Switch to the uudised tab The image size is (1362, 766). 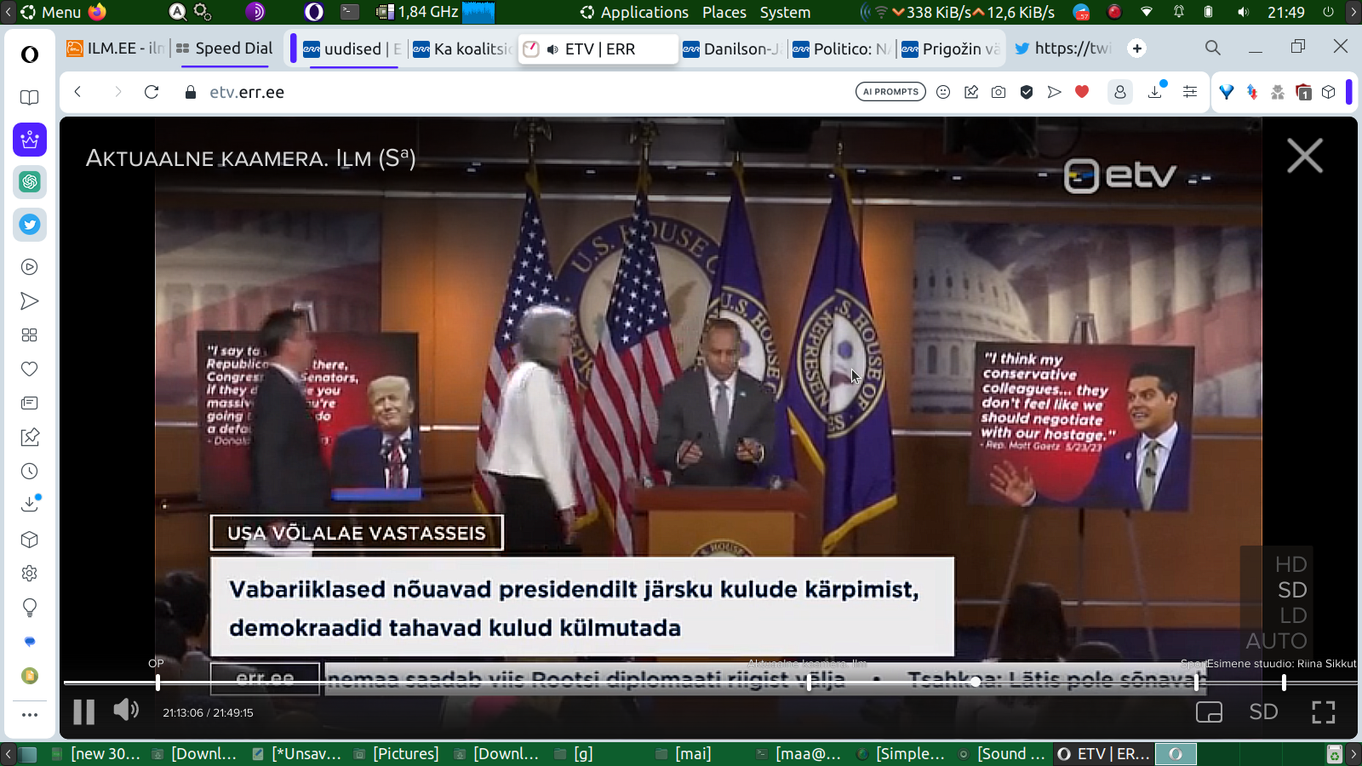click(352, 49)
